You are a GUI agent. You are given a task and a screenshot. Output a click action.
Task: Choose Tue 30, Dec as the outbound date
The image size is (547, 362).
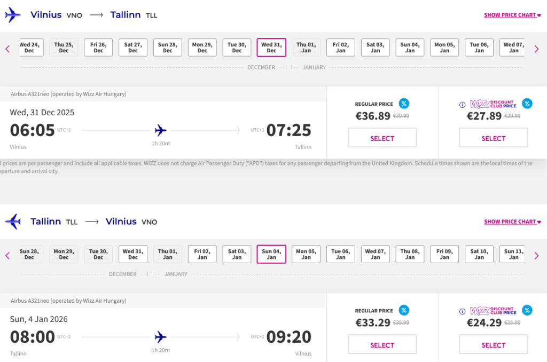[x=237, y=48]
